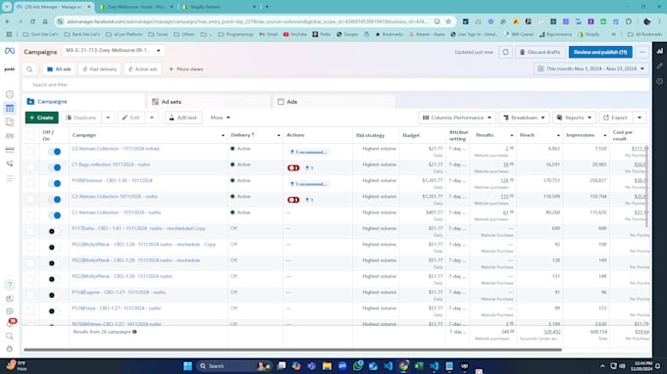Open the Help question mark icon
This screenshot has height=374, width=667.
(x=10, y=285)
